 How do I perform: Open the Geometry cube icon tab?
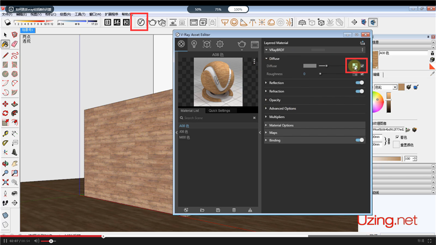[x=207, y=45]
